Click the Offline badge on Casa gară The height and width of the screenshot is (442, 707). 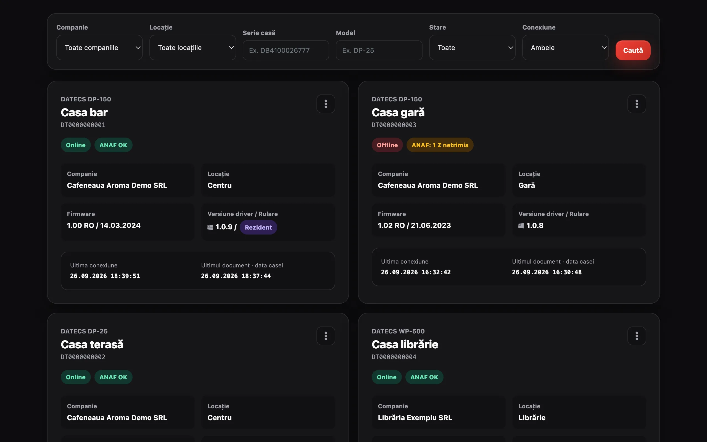click(x=387, y=145)
